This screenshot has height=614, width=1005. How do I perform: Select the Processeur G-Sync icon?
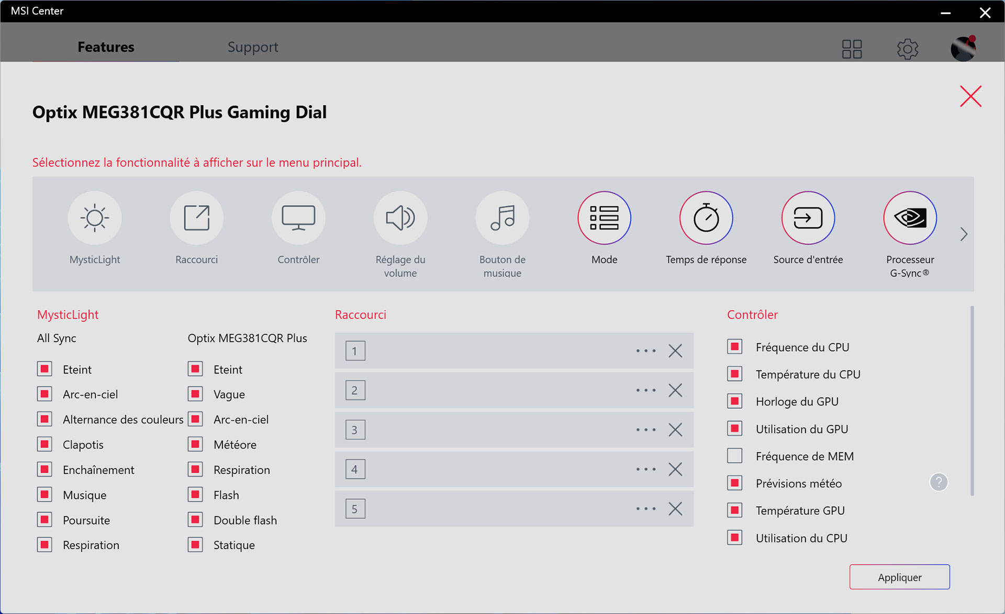(909, 218)
